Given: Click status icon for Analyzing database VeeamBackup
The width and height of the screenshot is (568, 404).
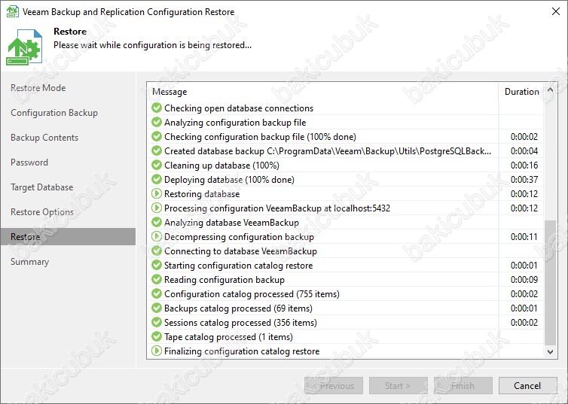Looking at the screenshot, I should (x=157, y=222).
